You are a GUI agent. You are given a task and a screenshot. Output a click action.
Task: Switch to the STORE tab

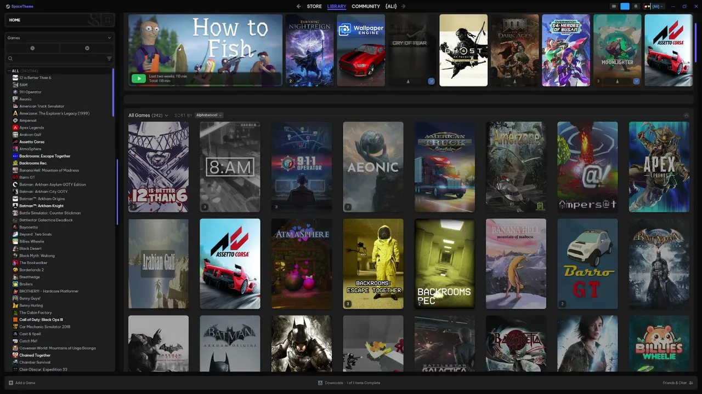pos(314,7)
